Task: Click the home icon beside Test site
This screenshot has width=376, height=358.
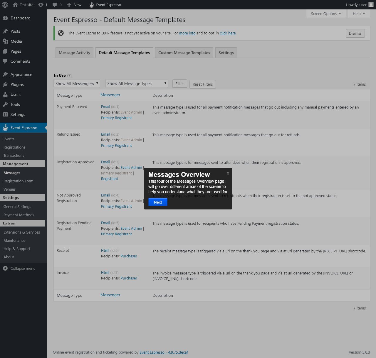Action: coord(15,5)
